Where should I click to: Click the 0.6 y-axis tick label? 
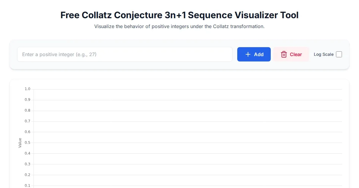[28, 132]
